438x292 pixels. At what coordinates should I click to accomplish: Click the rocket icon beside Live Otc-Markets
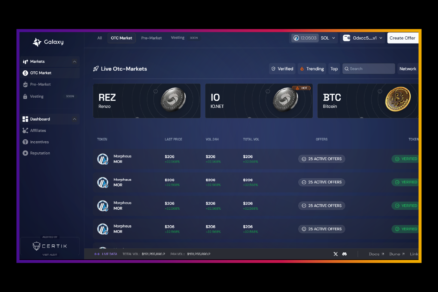96,69
